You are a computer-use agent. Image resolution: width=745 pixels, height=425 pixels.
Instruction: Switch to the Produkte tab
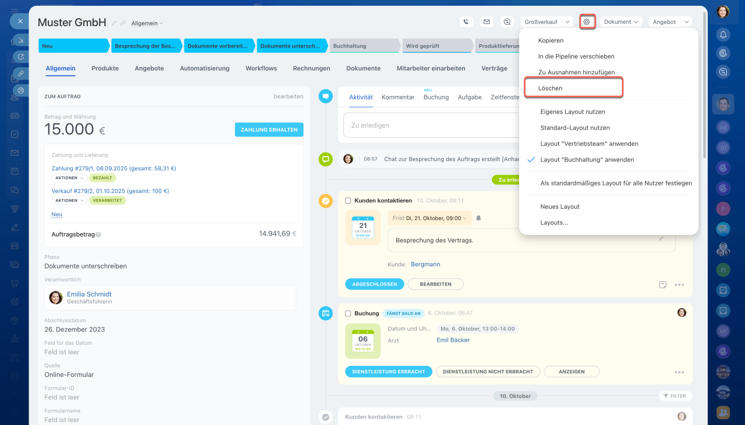coord(105,69)
